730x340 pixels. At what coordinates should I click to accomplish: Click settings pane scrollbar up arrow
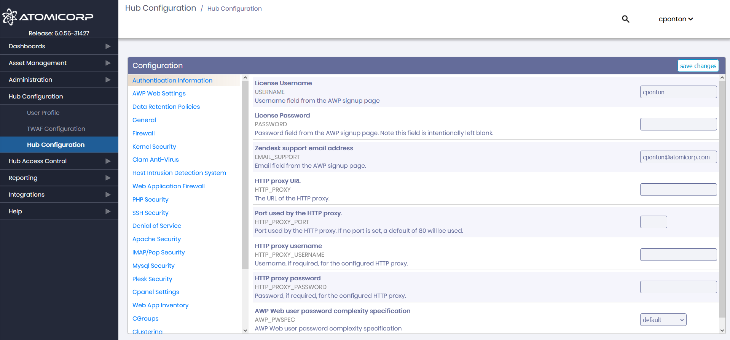pos(722,78)
